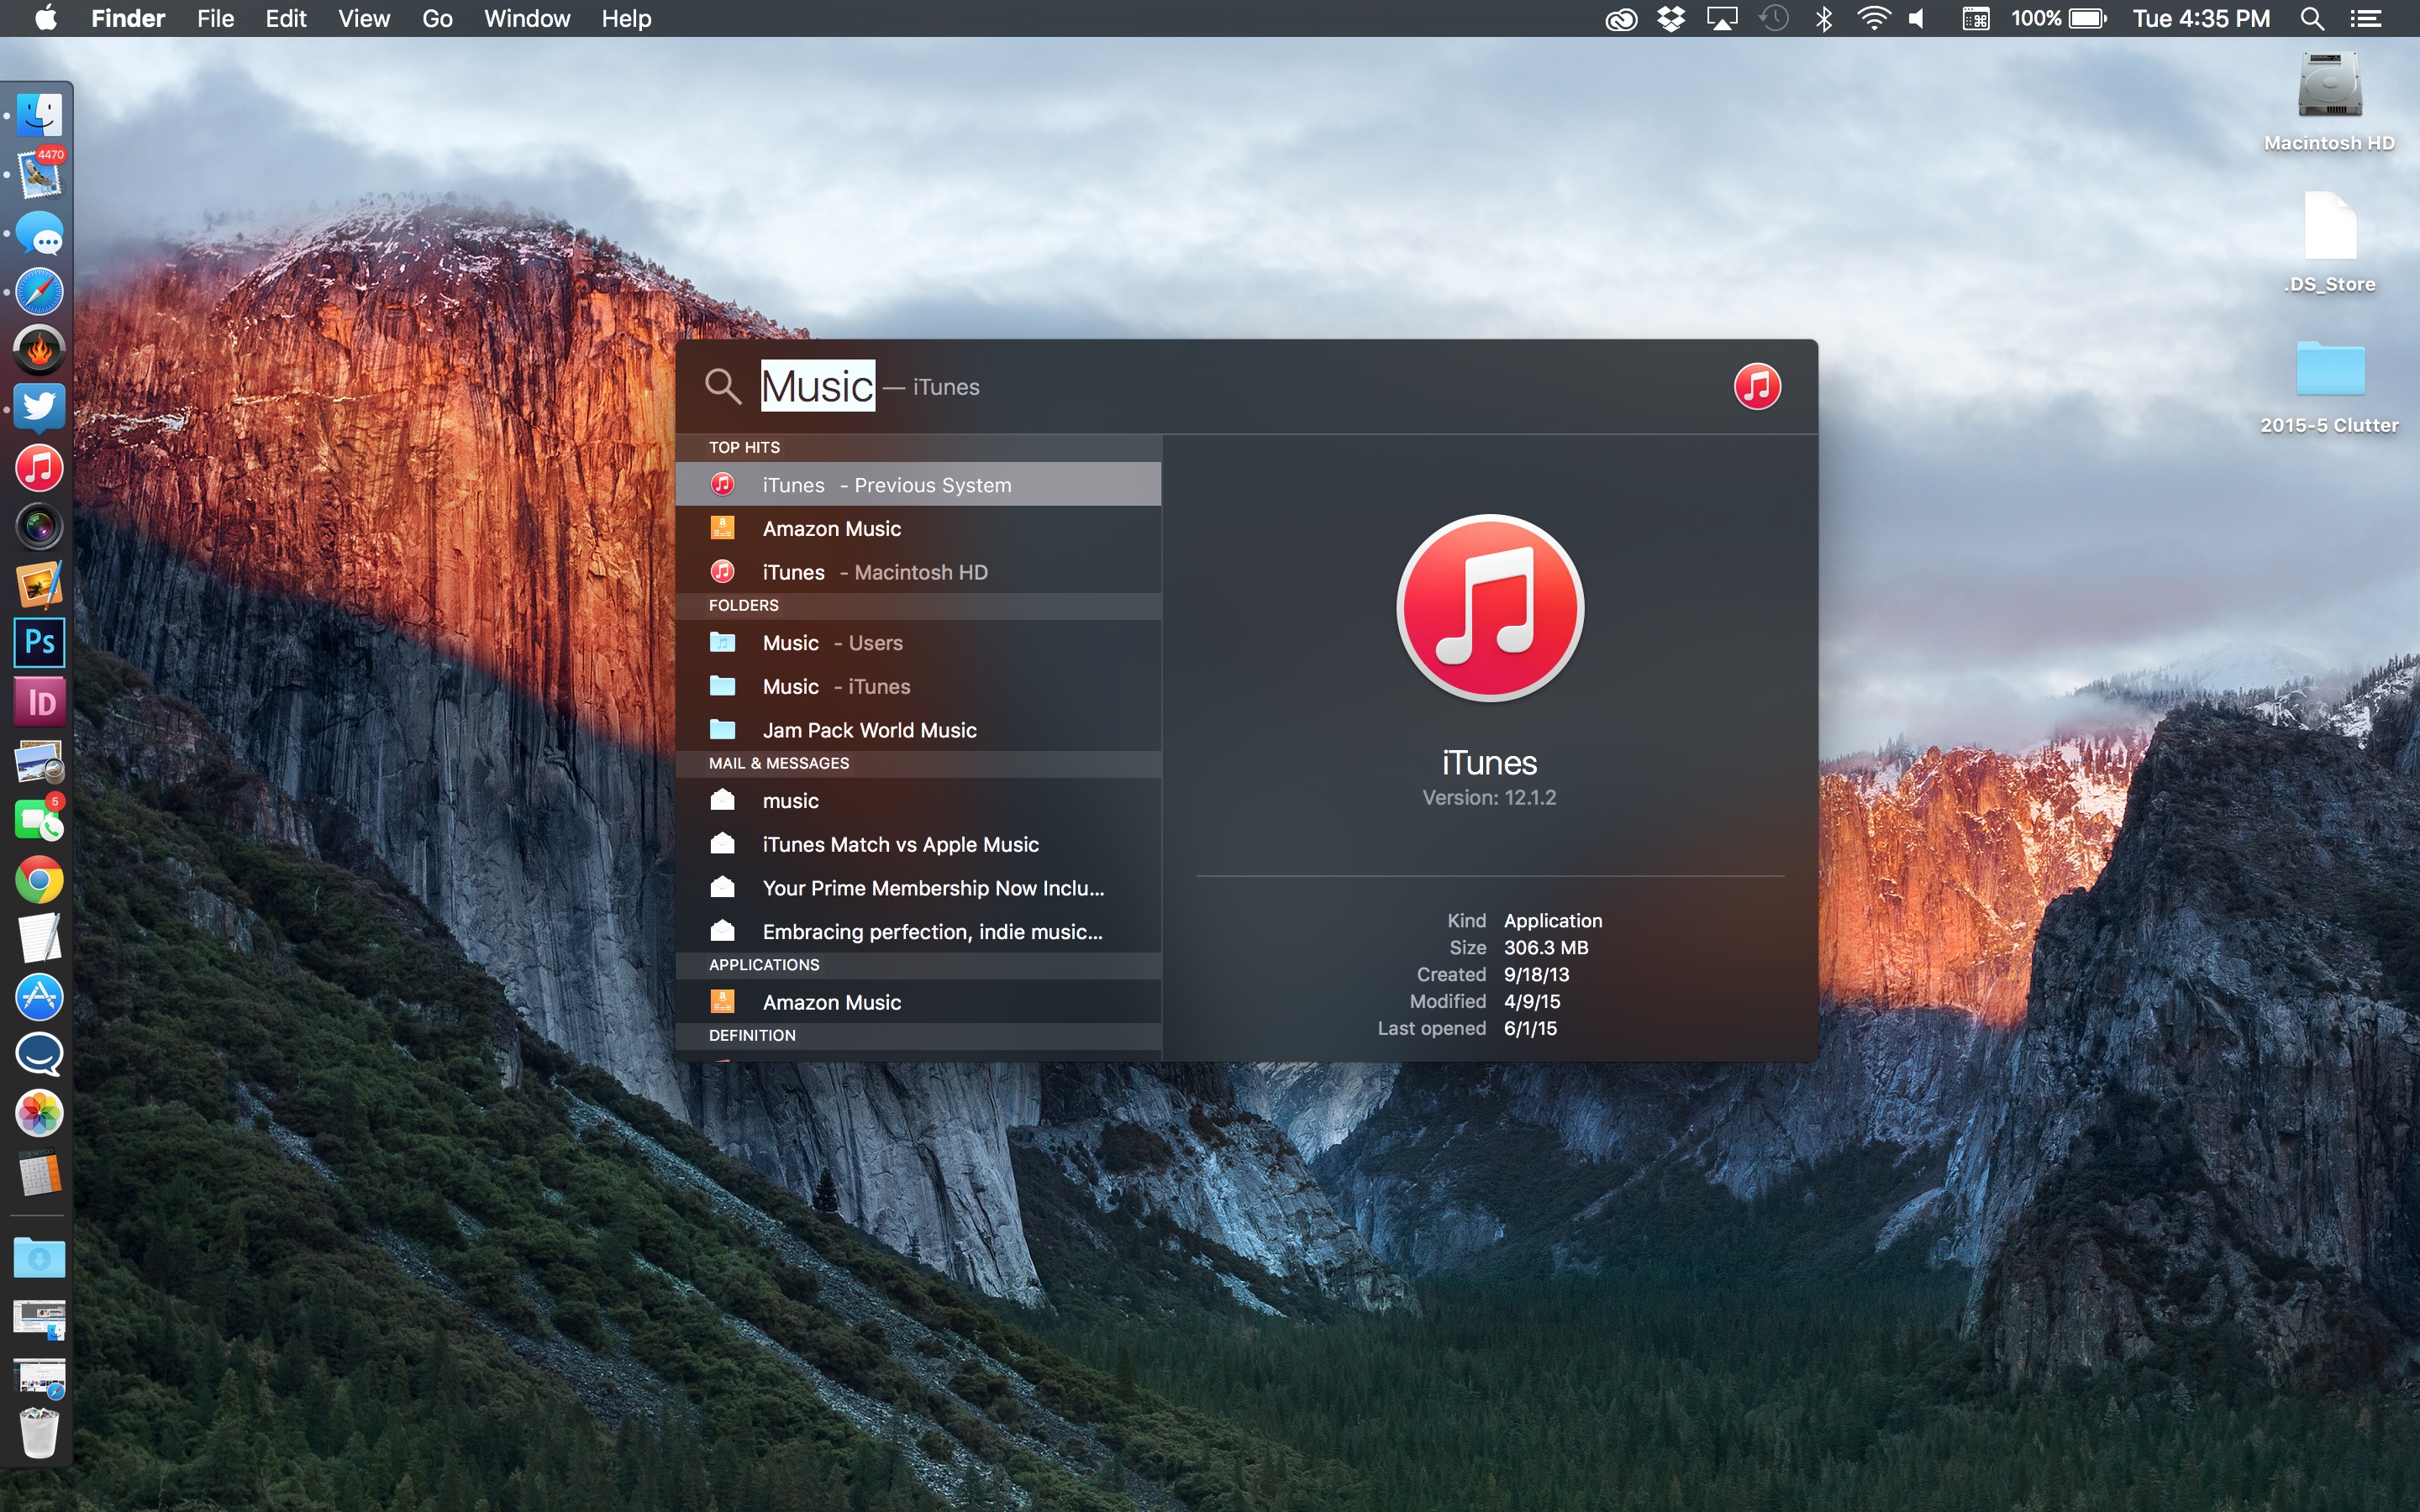The image size is (2420, 1512).
Task: Select Embracing perfection, indie music... message
Action: [918, 932]
